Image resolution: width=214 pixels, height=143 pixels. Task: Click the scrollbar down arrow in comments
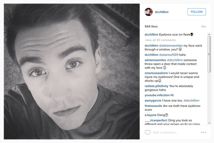[209, 123]
